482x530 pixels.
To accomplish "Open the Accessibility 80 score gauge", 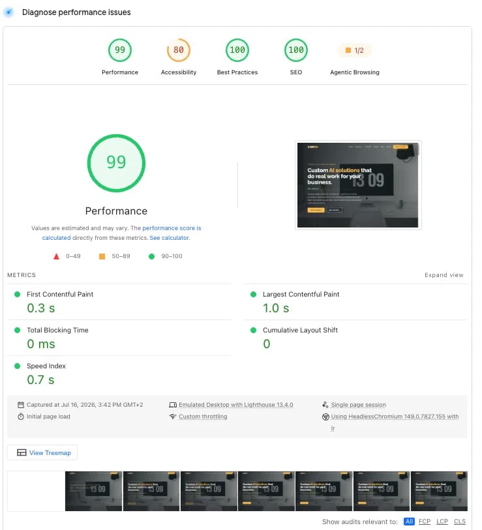I will point(179,50).
